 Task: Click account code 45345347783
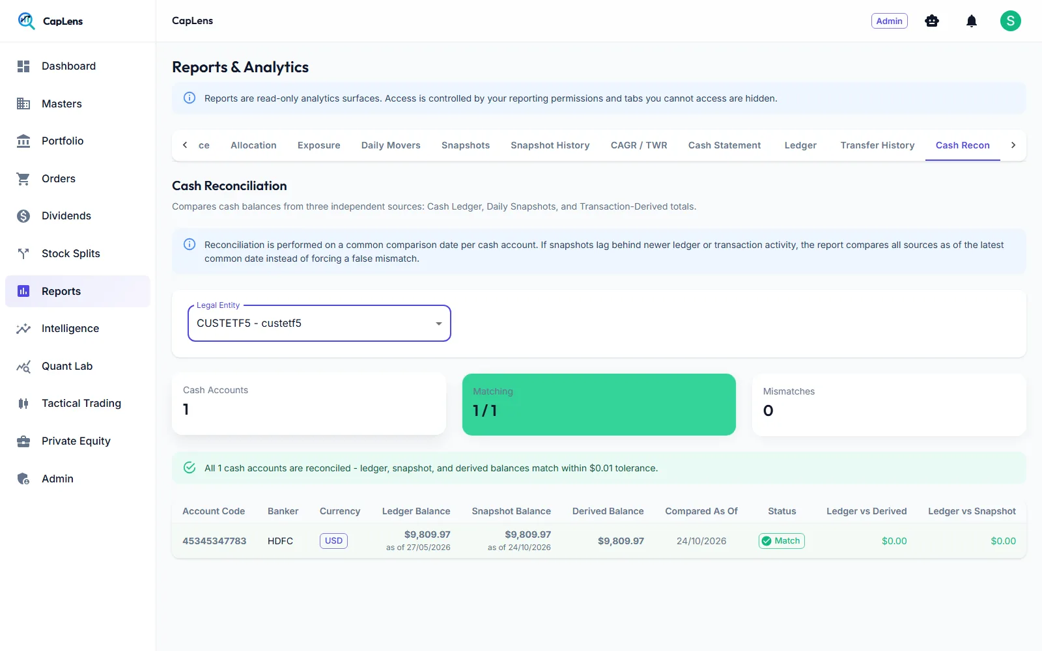214,541
